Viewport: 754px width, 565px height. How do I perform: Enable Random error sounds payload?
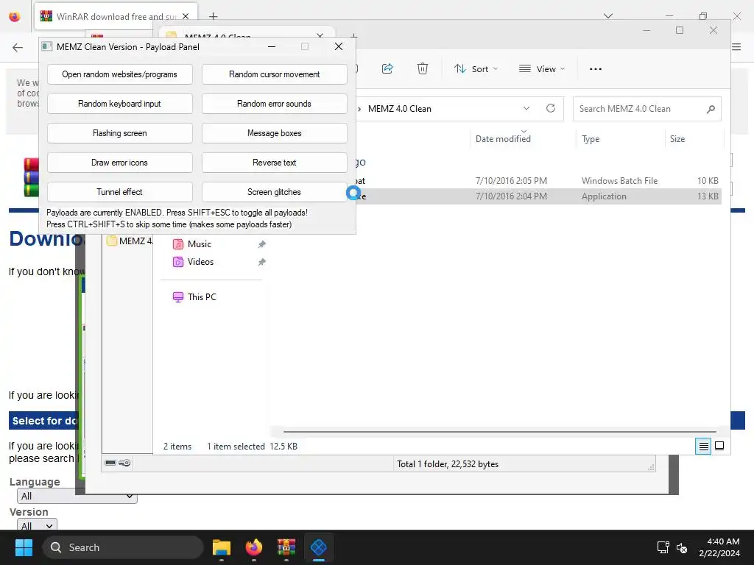(274, 104)
